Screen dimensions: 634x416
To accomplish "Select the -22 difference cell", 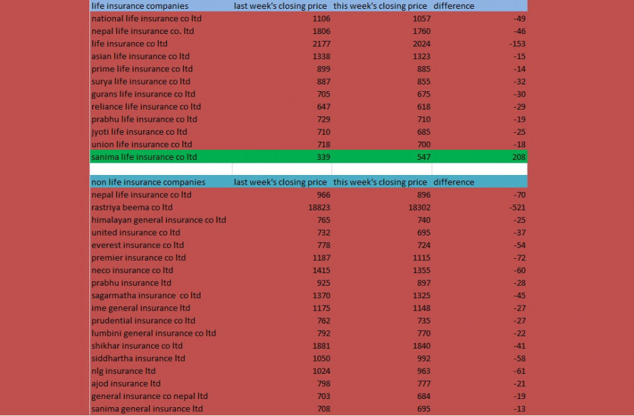I will pos(479,332).
